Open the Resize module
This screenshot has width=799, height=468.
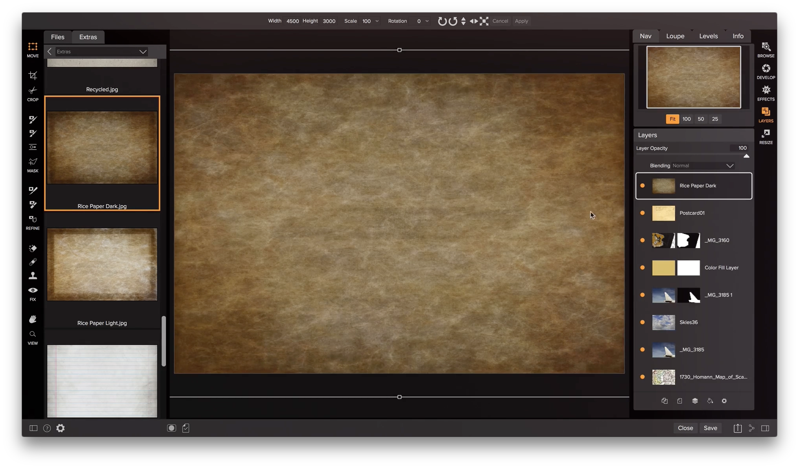click(x=766, y=137)
